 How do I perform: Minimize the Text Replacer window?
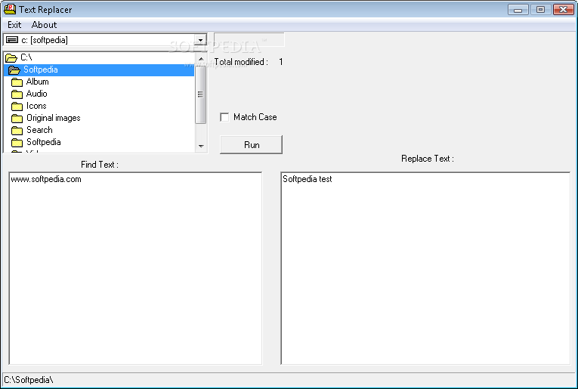(x=518, y=10)
